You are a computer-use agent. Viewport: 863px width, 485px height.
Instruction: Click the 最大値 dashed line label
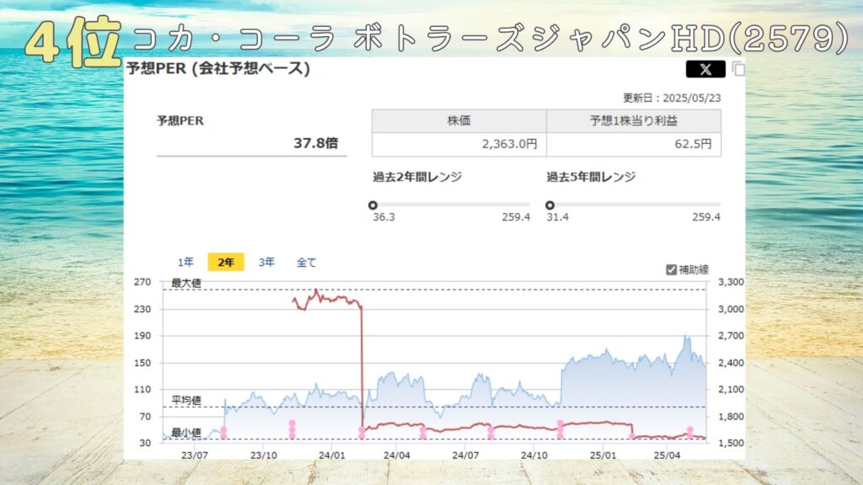tap(186, 283)
